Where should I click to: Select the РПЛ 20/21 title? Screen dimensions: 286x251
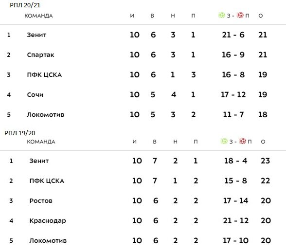[25, 5]
